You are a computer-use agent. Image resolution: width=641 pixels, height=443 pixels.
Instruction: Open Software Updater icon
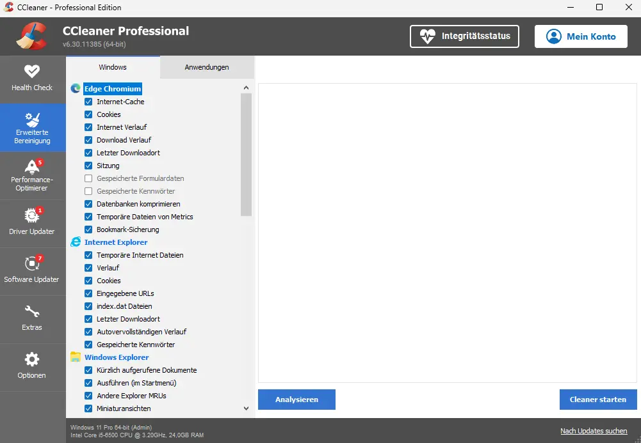tap(32, 263)
